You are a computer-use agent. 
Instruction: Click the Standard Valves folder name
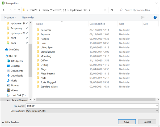point(49,87)
